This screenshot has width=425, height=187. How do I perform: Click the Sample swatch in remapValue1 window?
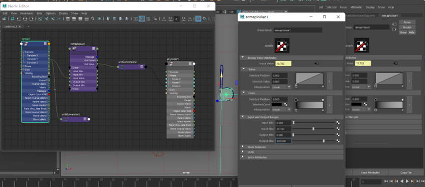[282, 46]
